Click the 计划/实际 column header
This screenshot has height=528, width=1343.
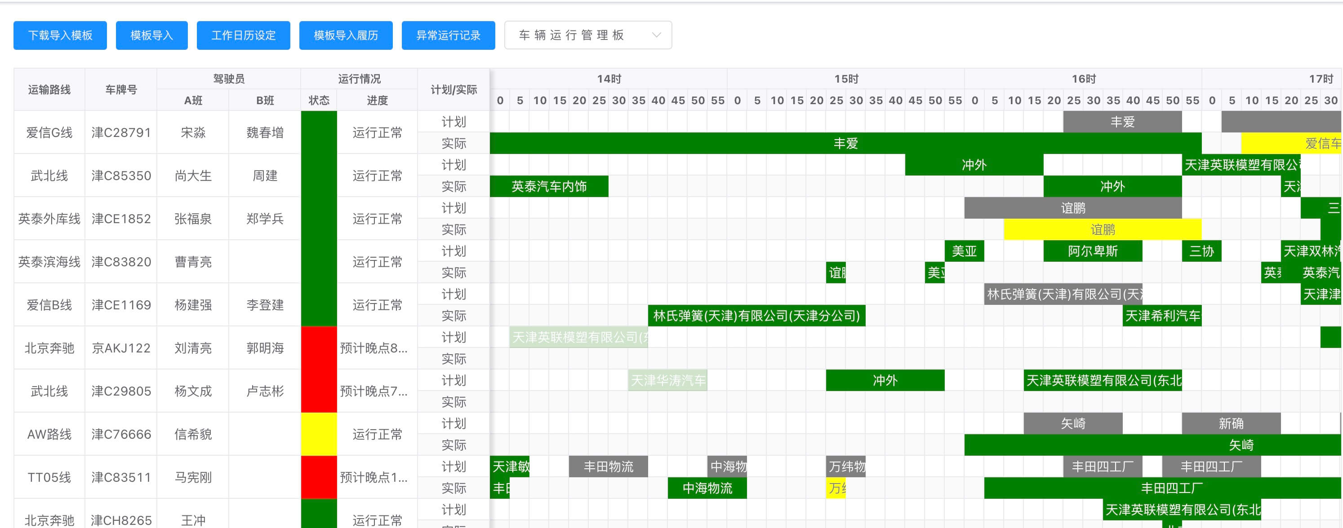tap(454, 89)
